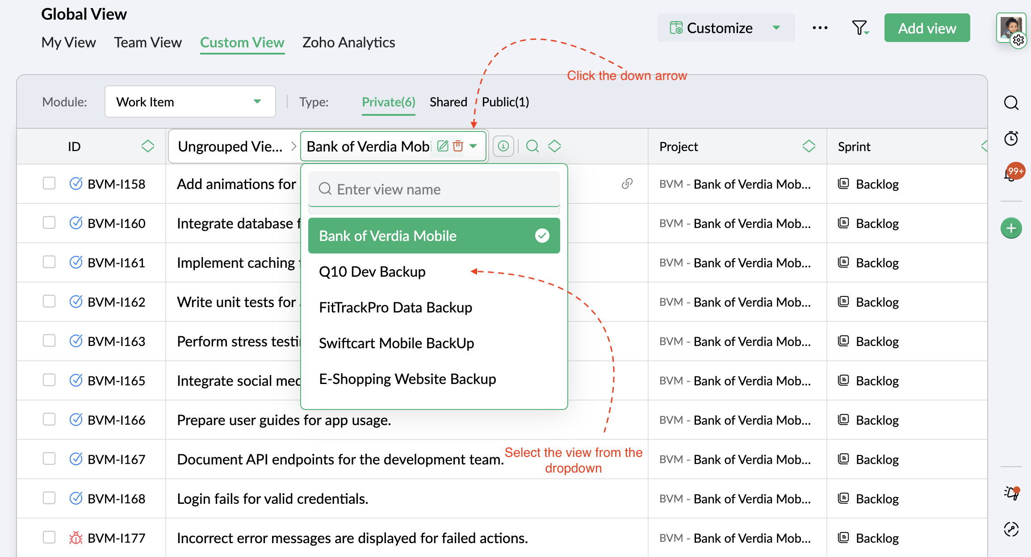This screenshot has width=1031, height=557.
Task: Choose Q10 Dev Backup from dropdown
Action: [434, 271]
